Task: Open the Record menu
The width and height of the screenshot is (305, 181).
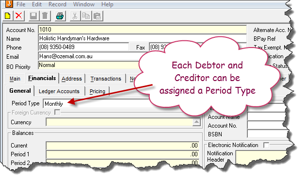Action: tap(57, 4)
